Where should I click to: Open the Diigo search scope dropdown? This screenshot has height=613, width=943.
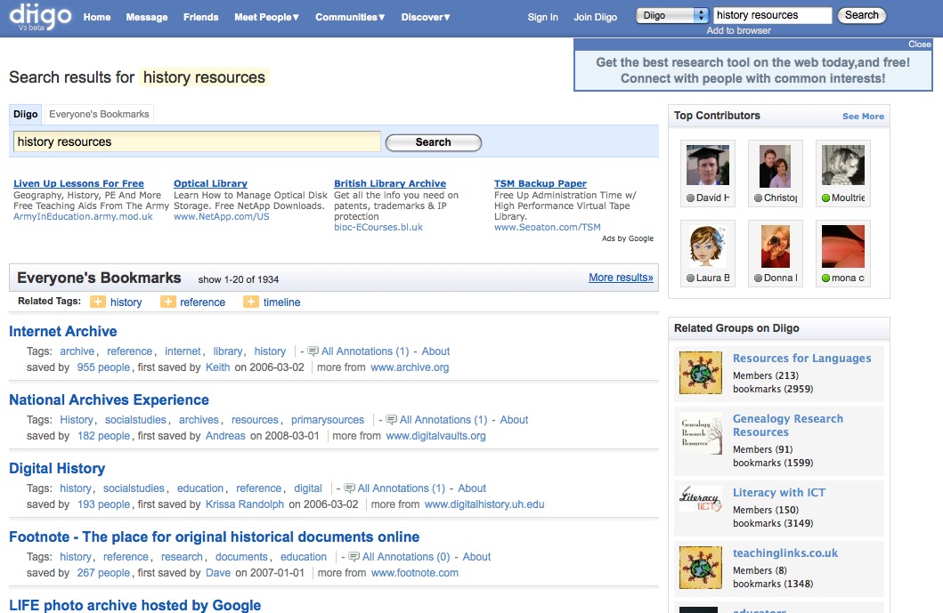tap(672, 15)
